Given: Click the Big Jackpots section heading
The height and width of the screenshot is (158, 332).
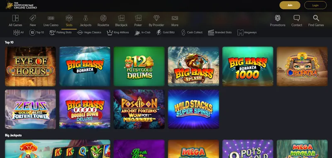Looking at the screenshot, I should [x=13, y=135].
